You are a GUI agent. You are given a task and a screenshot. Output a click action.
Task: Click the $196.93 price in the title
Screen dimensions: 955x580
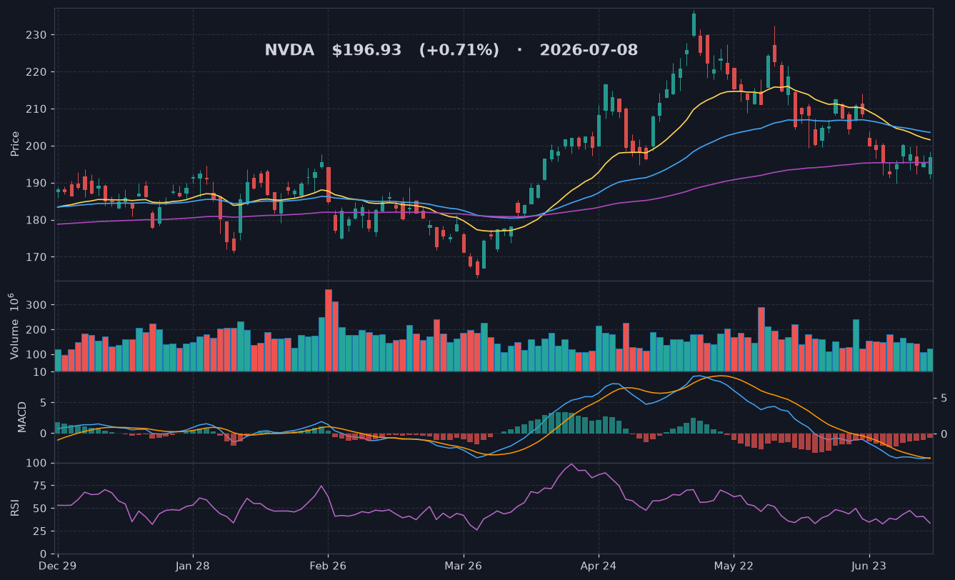coord(366,51)
